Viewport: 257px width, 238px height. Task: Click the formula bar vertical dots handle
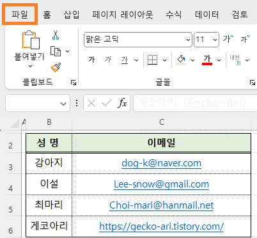pos(77,103)
